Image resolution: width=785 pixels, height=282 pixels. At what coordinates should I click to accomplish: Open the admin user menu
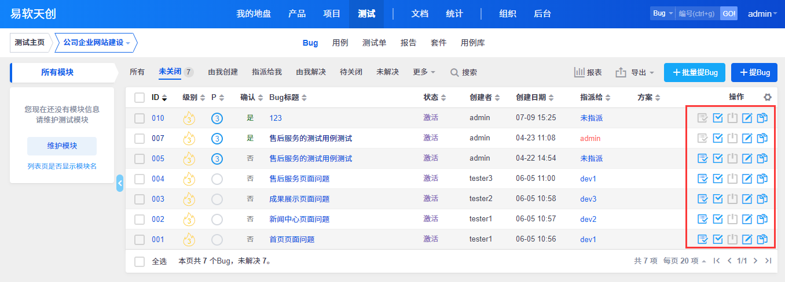point(762,14)
